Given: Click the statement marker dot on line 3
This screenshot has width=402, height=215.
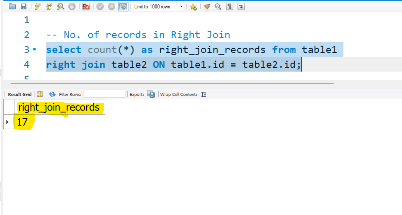Looking at the screenshot, I should tap(34, 49).
